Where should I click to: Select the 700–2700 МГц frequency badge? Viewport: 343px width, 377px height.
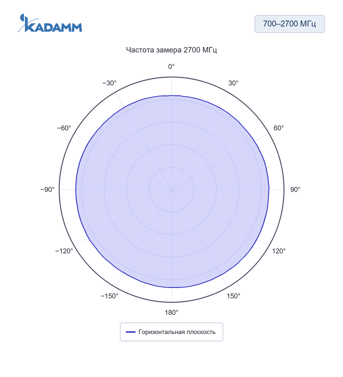pyautogui.click(x=290, y=24)
